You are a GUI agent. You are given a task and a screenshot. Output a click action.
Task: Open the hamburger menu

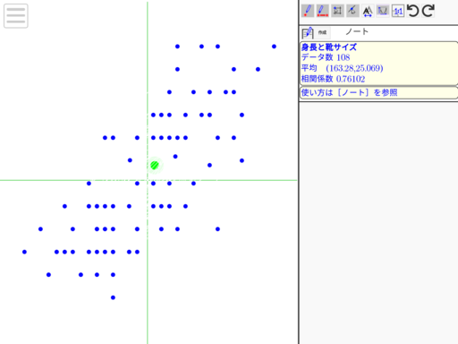click(x=16, y=16)
